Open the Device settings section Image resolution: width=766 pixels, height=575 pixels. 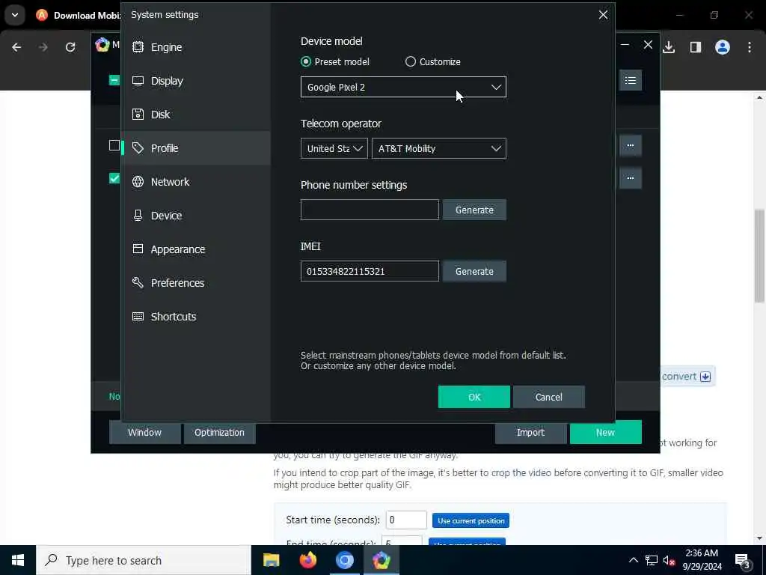click(x=196, y=216)
